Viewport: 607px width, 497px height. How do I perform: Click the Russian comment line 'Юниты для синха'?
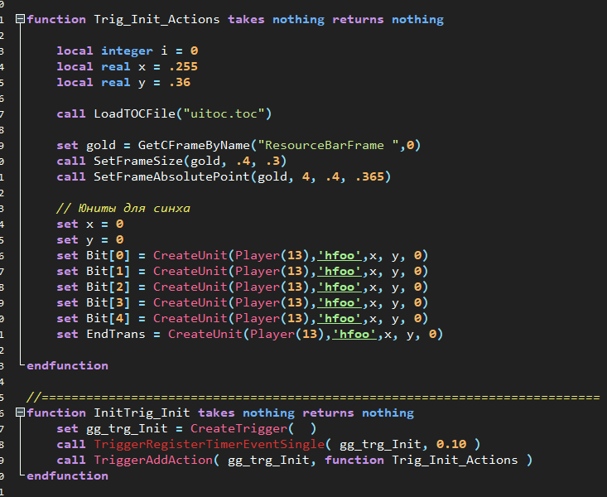[123, 209]
